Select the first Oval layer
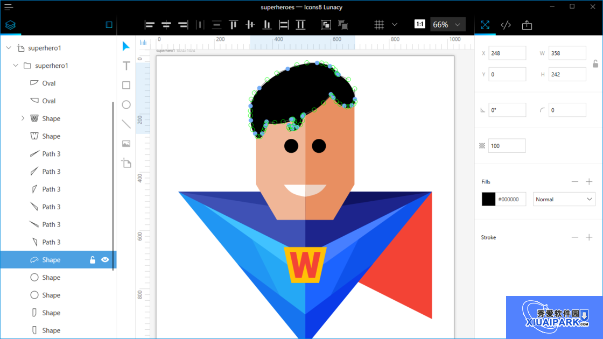This screenshot has height=339, width=603. (58, 83)
